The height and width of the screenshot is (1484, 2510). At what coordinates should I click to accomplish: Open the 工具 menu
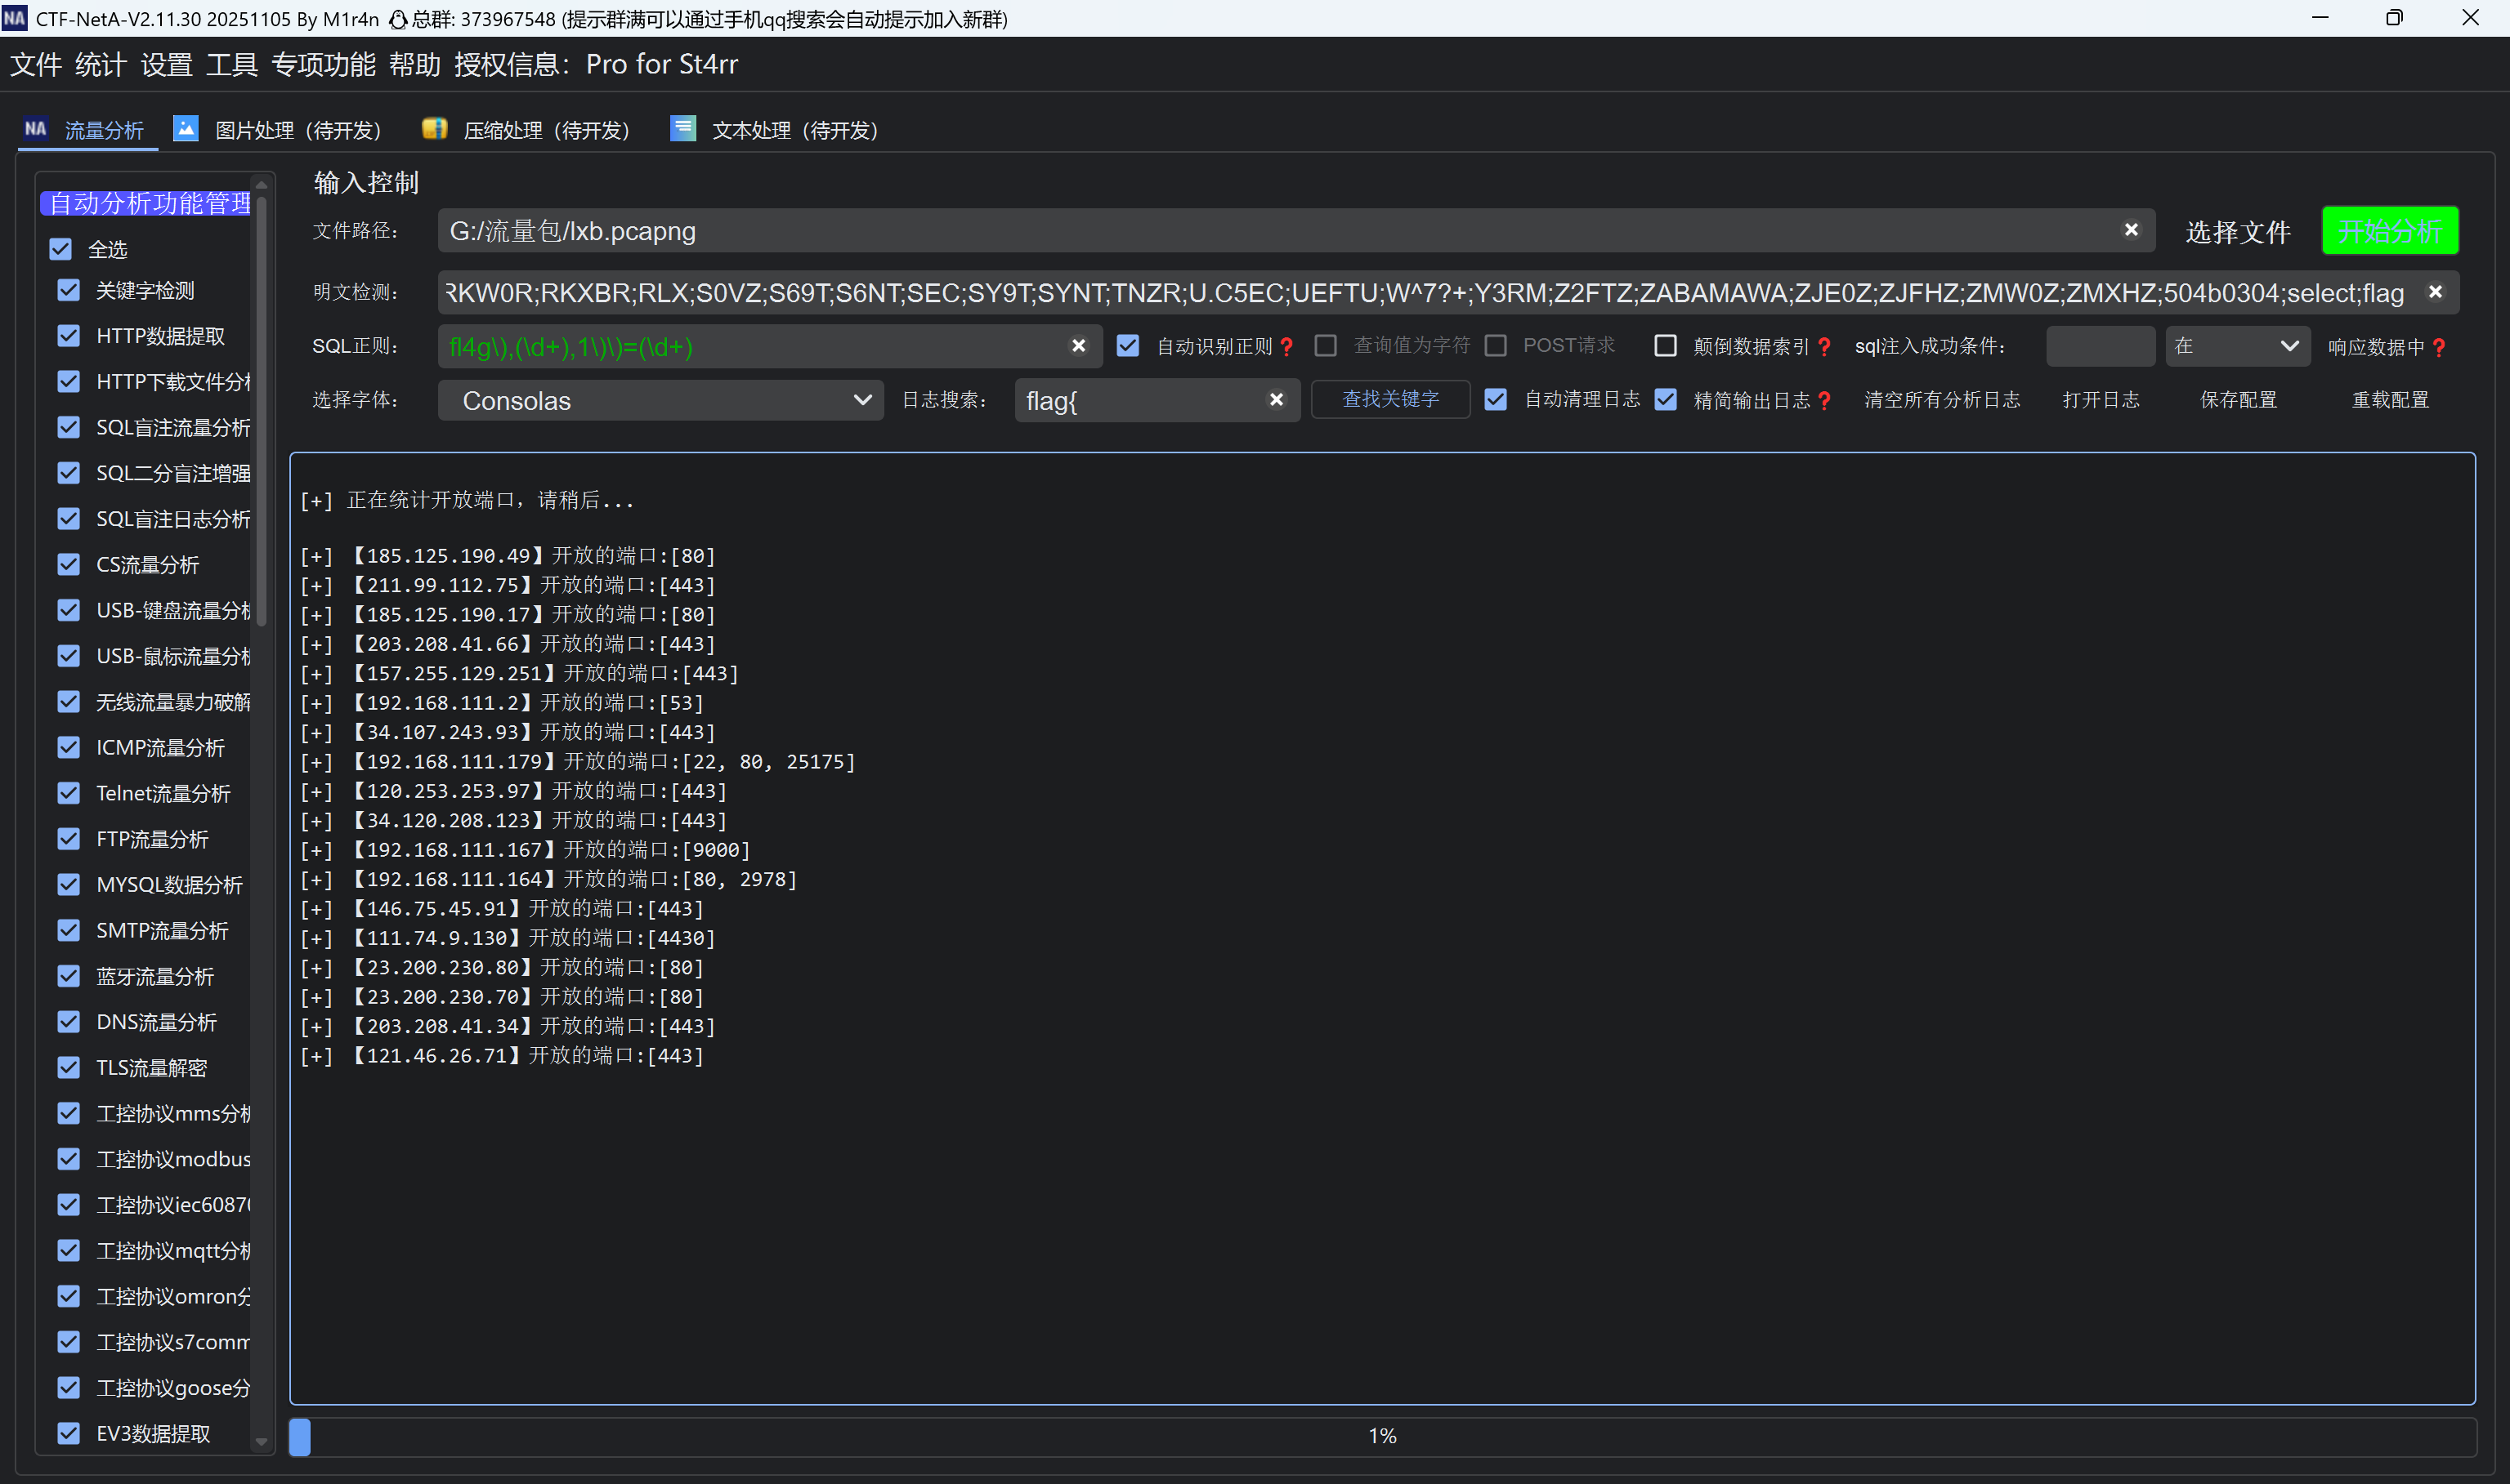(x=231, y=64)
